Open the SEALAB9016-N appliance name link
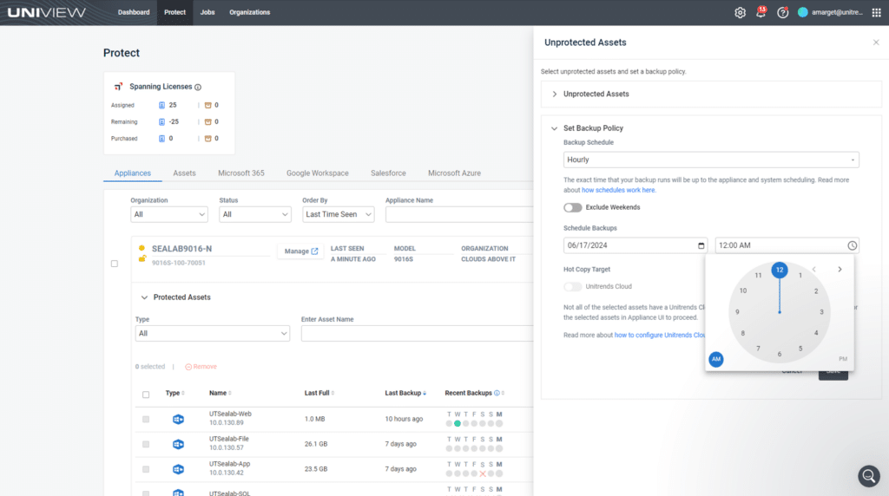The image size is (889, 496). [x=181, y=249]
